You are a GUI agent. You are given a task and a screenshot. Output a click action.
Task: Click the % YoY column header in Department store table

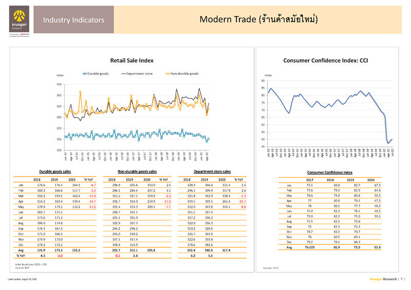[239, 179]
